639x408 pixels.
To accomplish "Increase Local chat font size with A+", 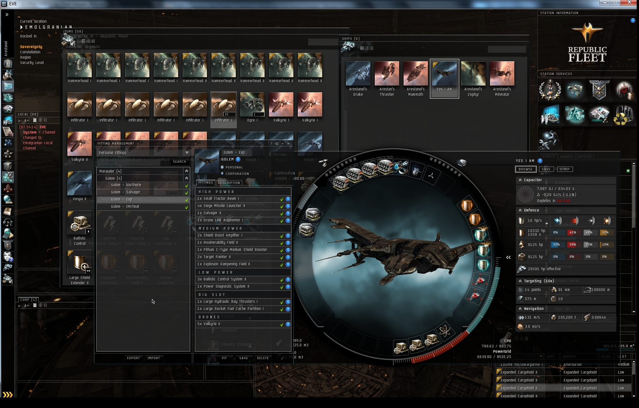I will 27,120.
